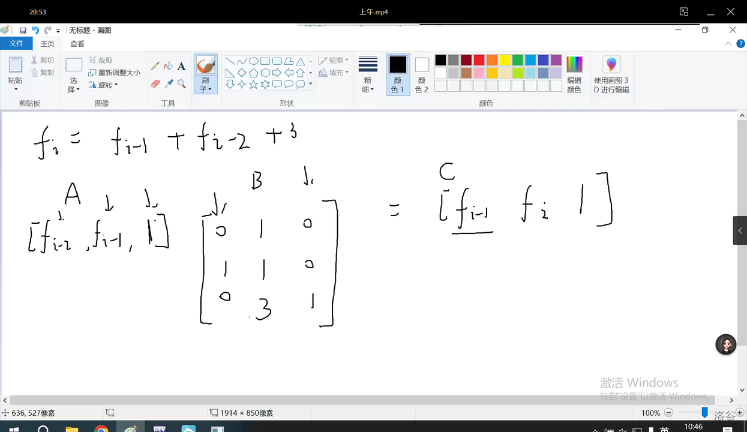Click Resize (重新调整大小) button

(x=115, y=73)
